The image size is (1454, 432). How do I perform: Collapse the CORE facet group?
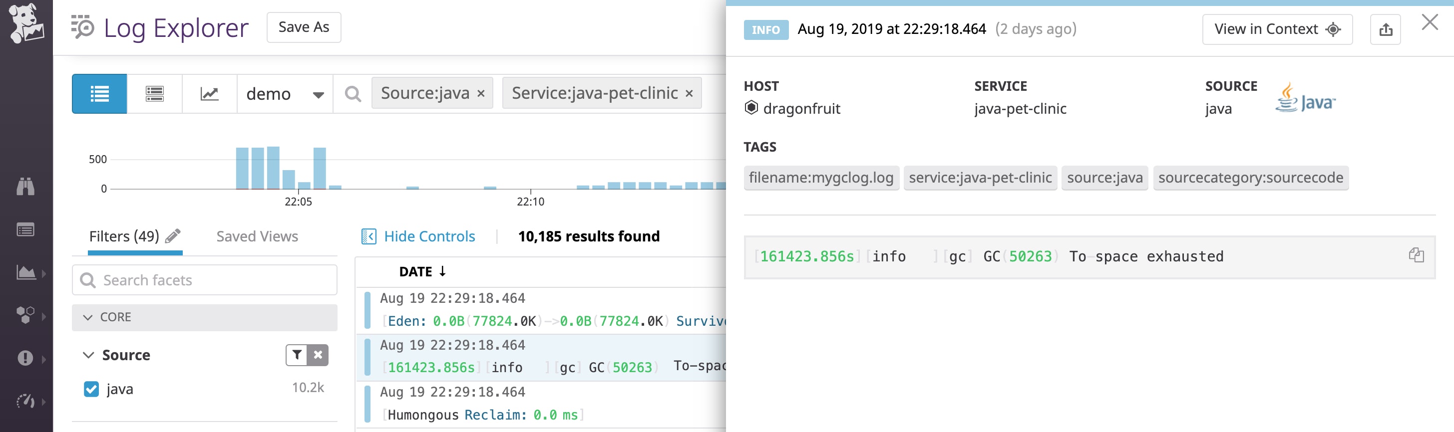tap(88, 317)
